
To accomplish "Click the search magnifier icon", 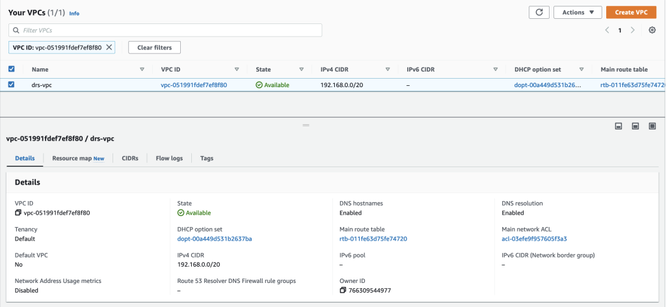I will coord(16,30).
